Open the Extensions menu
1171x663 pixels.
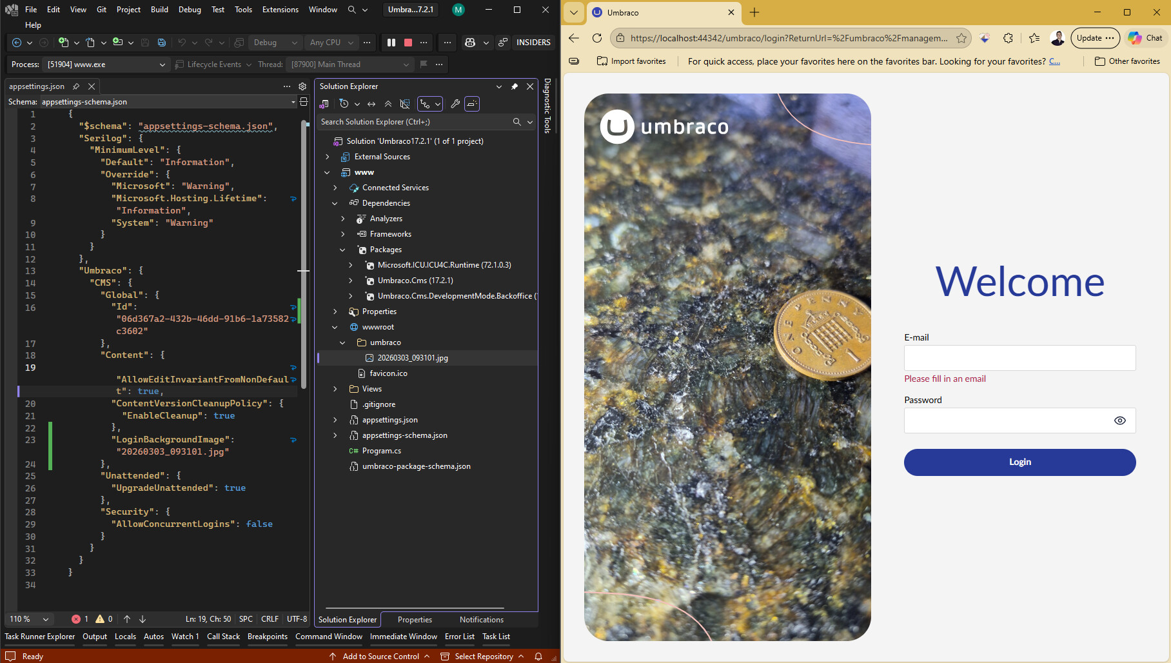[x=280, y=10]
